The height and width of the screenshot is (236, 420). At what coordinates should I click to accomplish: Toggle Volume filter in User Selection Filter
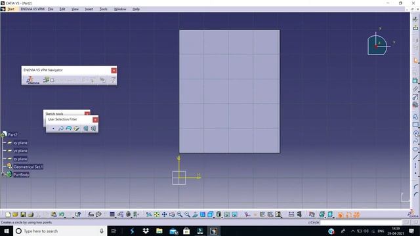click(77, 128)
